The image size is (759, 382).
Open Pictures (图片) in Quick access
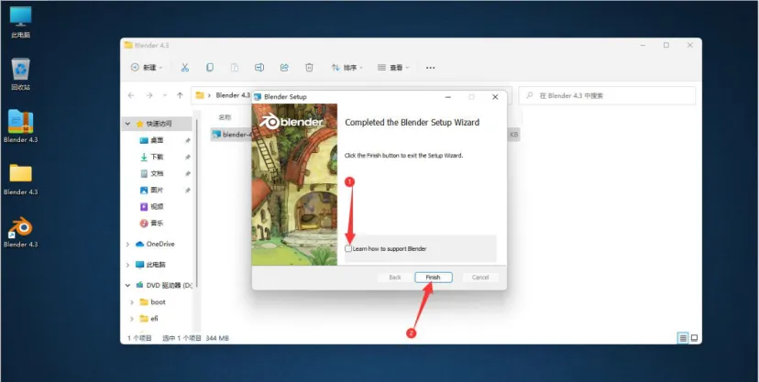point(158,190)
